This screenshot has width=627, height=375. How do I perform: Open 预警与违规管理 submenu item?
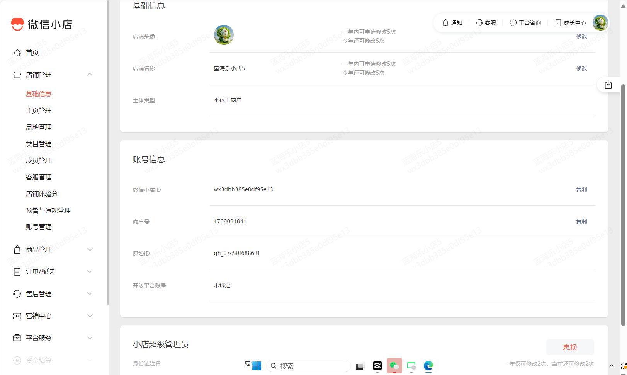[x=48, y=210]
